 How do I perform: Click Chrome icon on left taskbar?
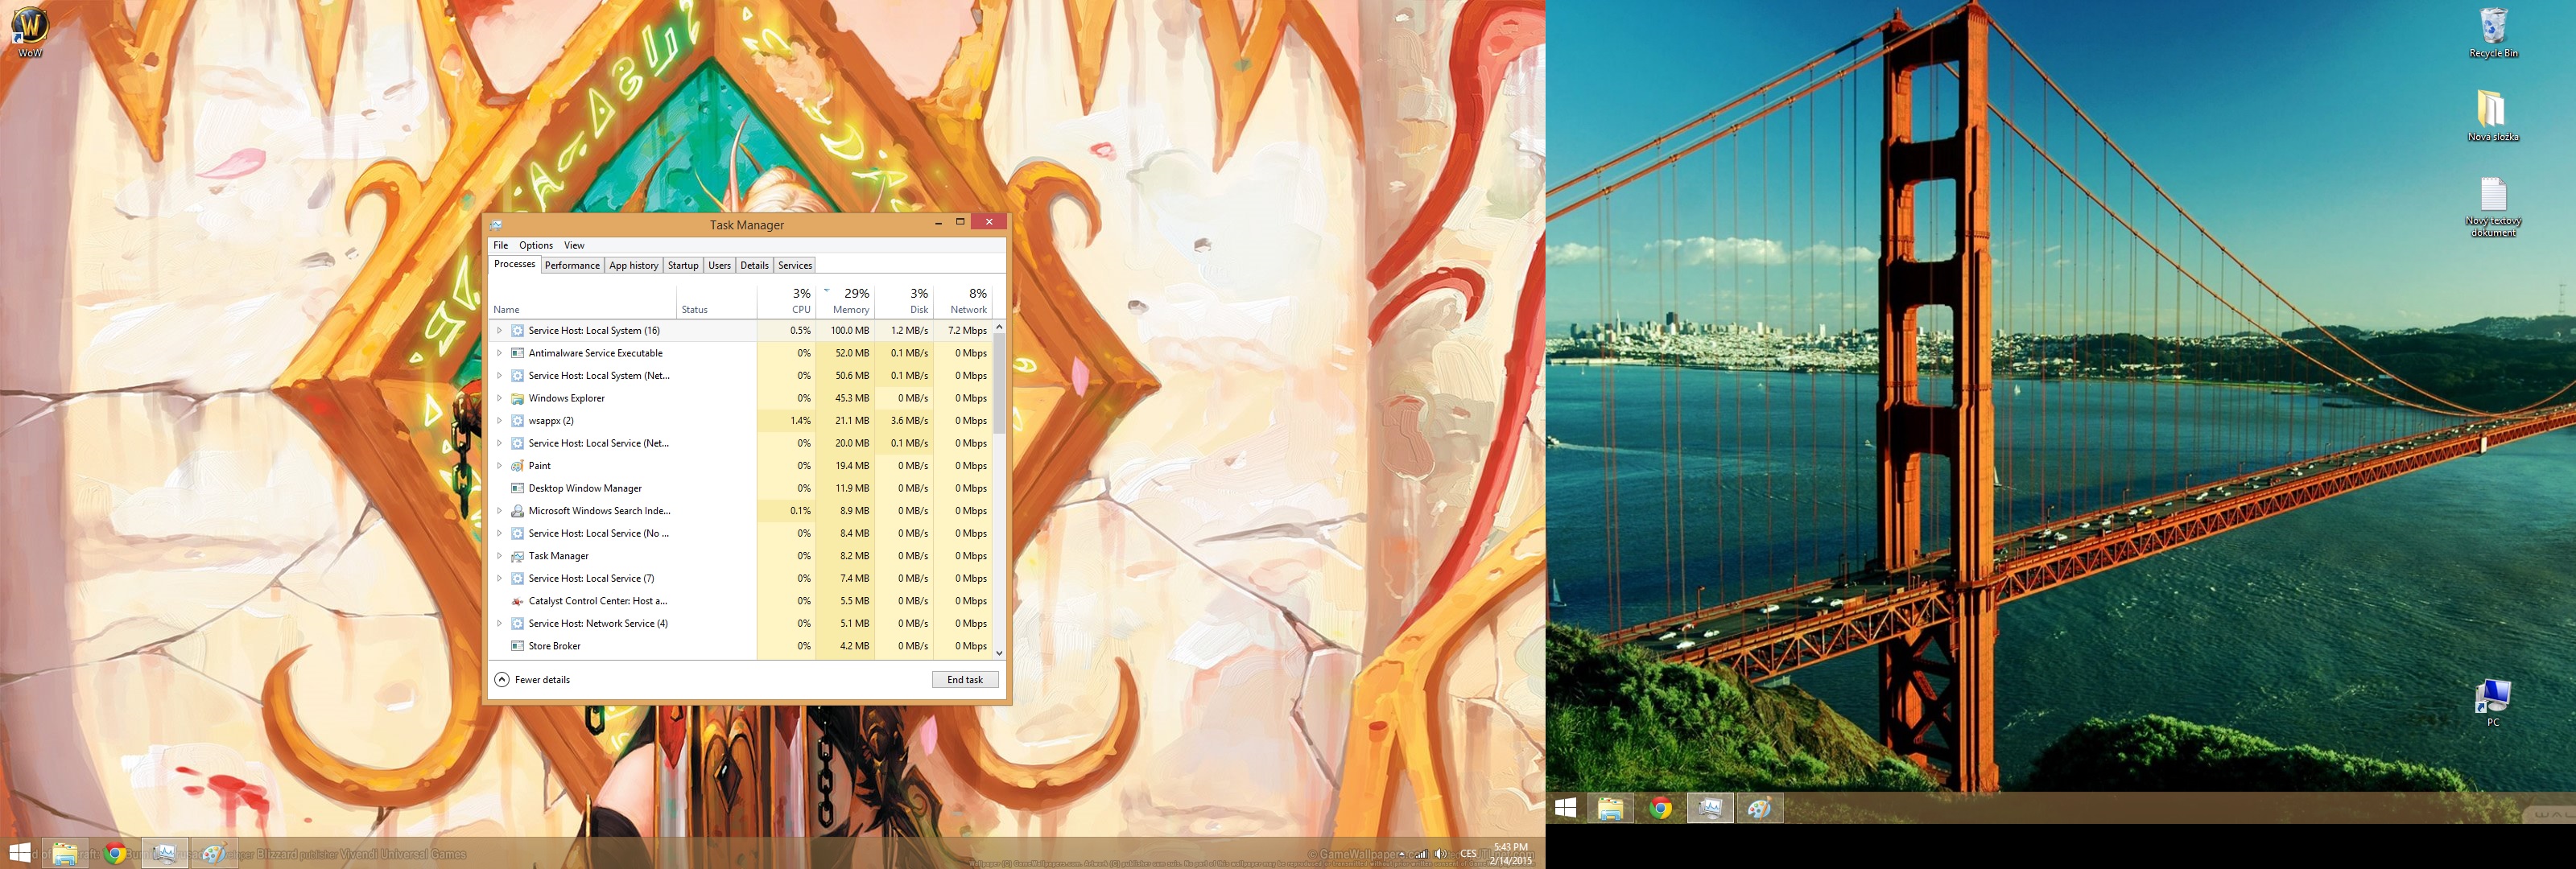[115, 853]
